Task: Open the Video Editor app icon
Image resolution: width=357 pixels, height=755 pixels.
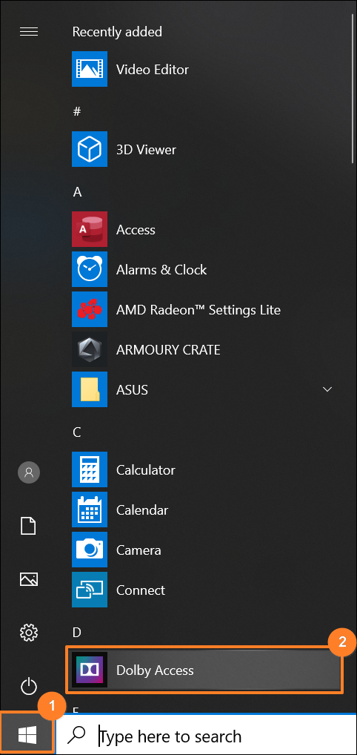Action: pyautogui.click(x=90, y=69)
